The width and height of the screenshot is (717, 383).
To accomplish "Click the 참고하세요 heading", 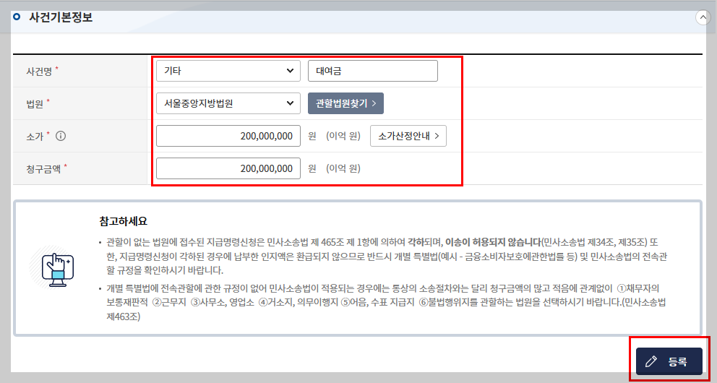I will click(x=123, y=221).
